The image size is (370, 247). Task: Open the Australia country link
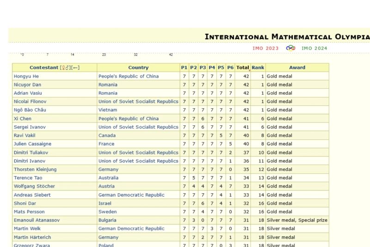coord(108,178)
